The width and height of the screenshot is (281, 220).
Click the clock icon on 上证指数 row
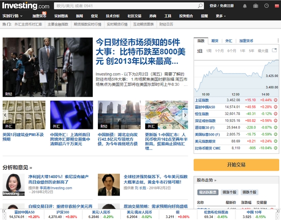276,100
